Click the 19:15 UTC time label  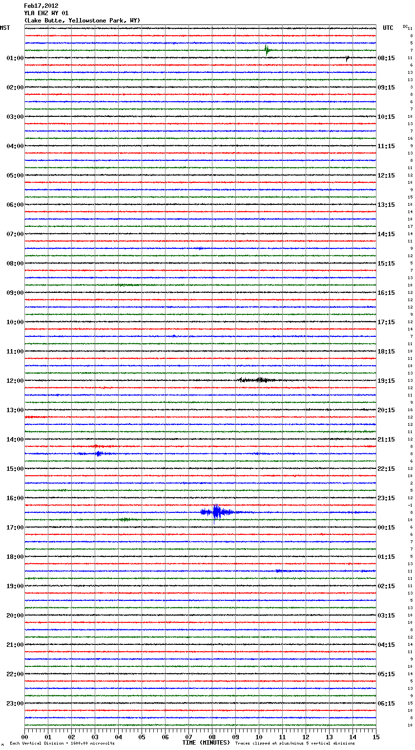coord(386,381)
